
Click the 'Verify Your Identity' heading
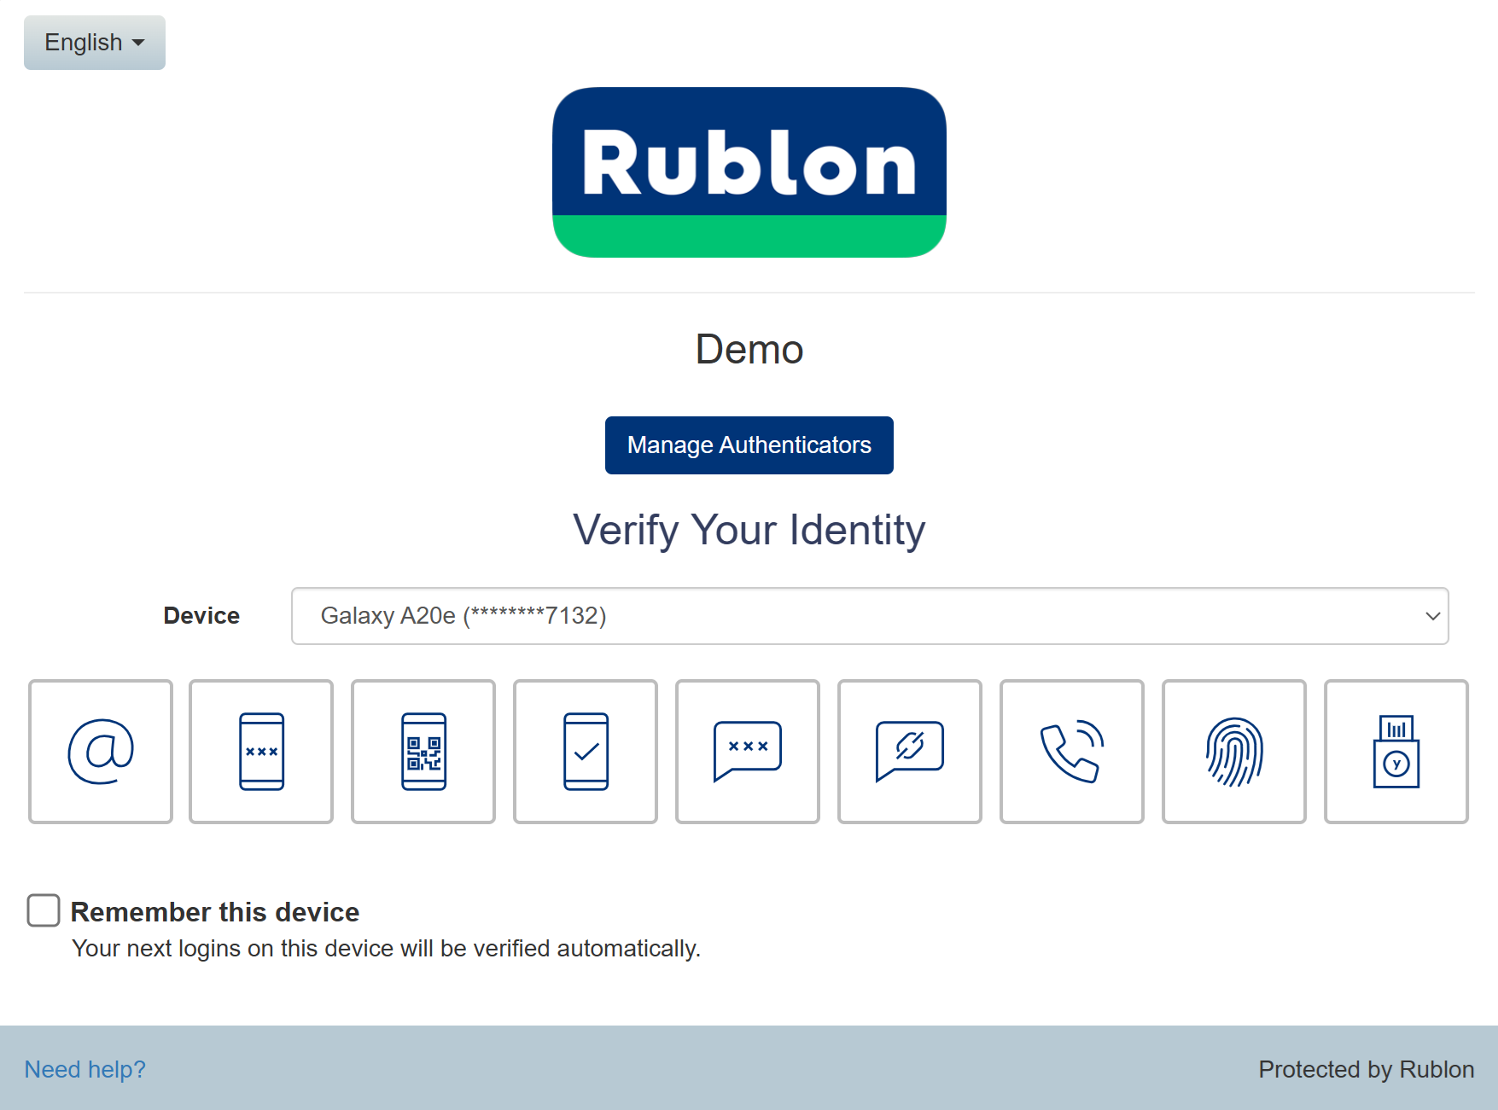(749, 530)
